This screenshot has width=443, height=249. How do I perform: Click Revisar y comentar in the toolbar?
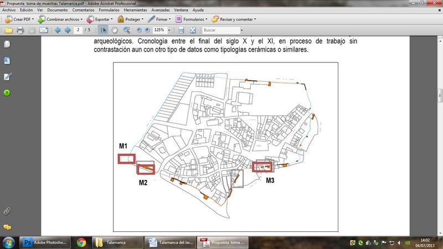pyautogui.click(x=234, y=19)
